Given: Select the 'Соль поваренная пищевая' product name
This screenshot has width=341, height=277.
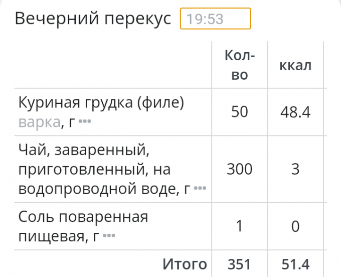Looking at the screenshot, I should pos(83,217).
